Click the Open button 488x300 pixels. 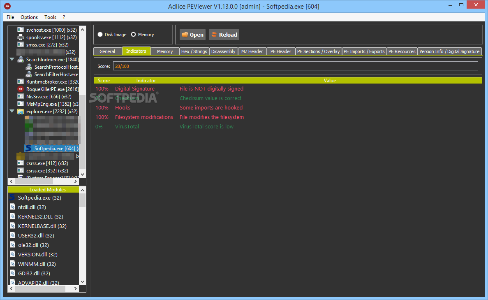(193, 35)
